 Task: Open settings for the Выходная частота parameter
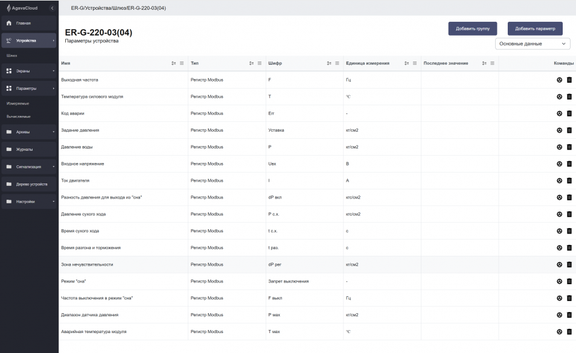pyautogui.click(x=559, y=80)
